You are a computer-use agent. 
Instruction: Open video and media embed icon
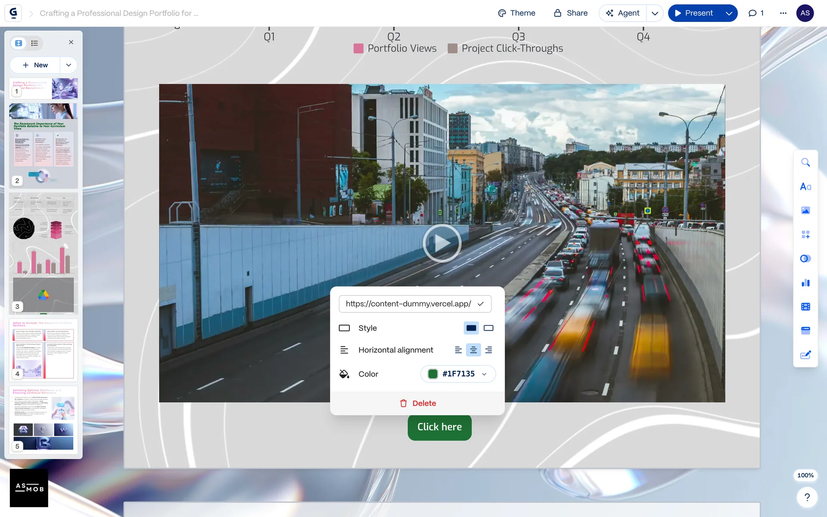(x=805, y=307)
